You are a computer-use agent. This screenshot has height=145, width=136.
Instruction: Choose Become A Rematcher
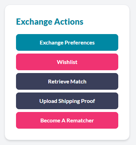click(67, 120)
